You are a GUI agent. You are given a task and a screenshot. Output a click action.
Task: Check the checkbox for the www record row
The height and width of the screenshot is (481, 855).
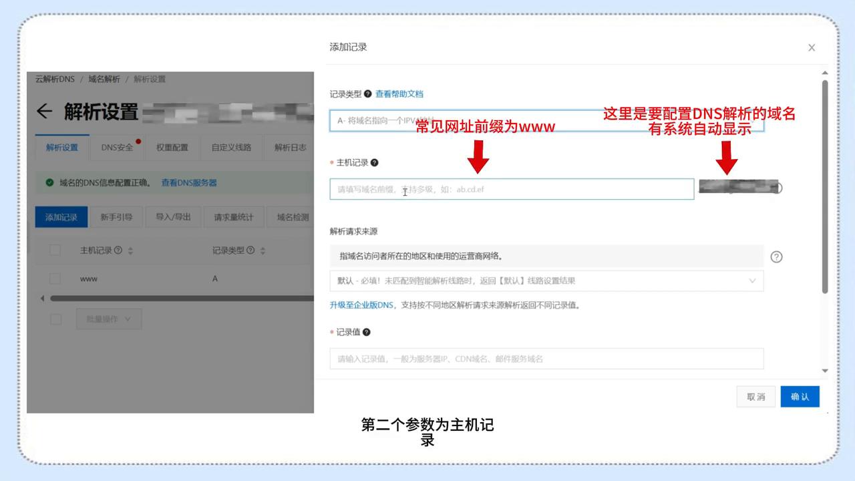click(x=55, y=279)
